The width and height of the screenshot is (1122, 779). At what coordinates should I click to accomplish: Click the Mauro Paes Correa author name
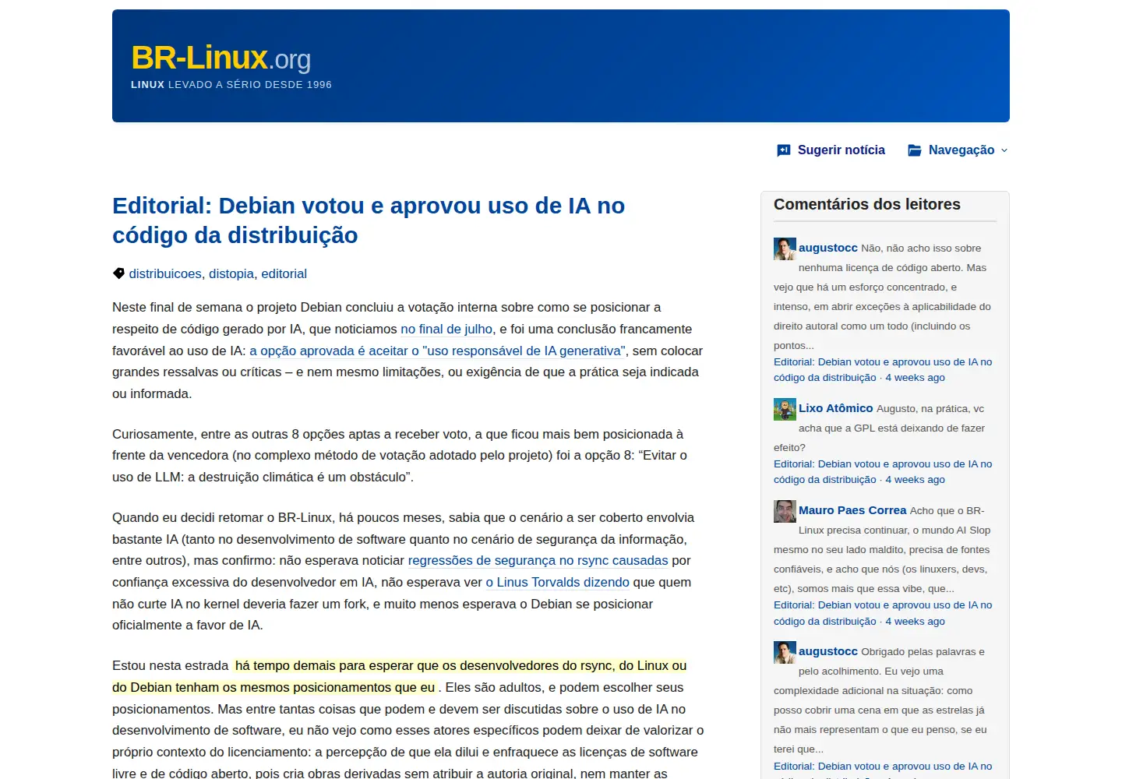click(852, 510)
